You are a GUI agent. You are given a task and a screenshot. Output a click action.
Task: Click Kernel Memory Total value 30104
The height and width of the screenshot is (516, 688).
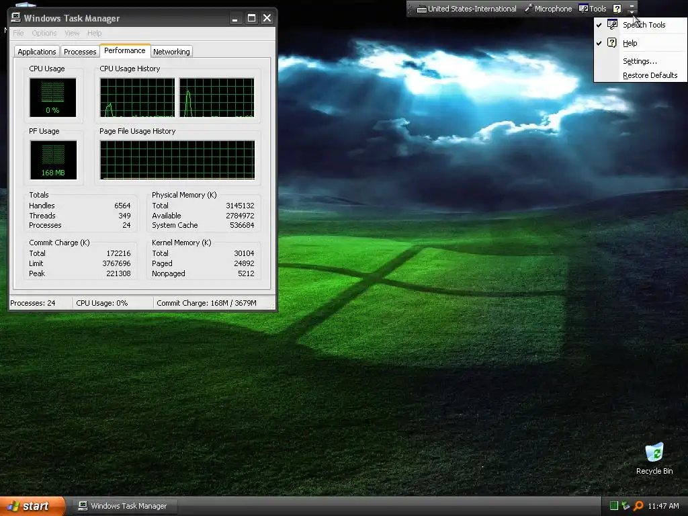click(244, 253)
